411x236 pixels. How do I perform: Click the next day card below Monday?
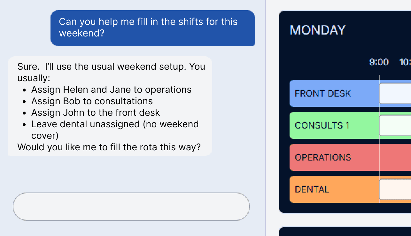click(x=345, y=232)
